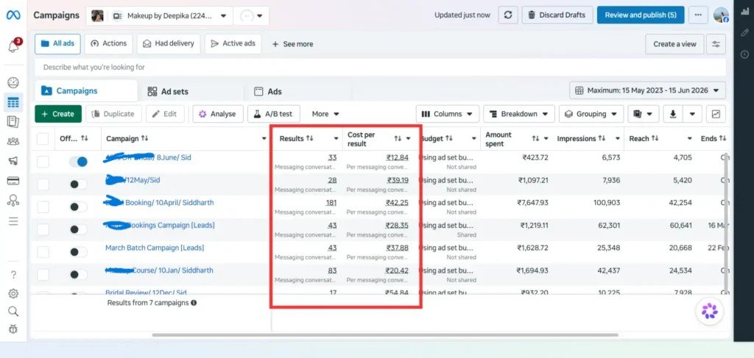Open Makeup by Deepika account dropdown
This screenshot has height=358, width=754.
pyautogui.click(x=159, y=16)
